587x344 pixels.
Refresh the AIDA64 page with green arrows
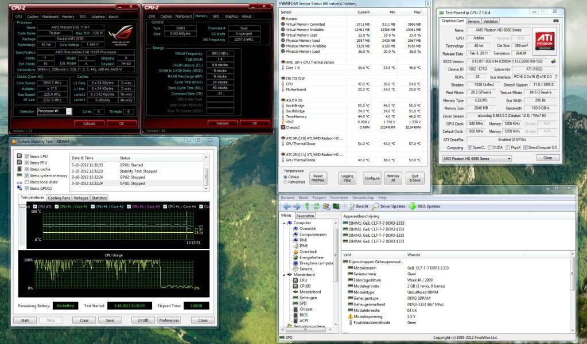316,206
